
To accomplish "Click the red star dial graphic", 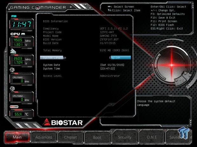I will (172, 65).
